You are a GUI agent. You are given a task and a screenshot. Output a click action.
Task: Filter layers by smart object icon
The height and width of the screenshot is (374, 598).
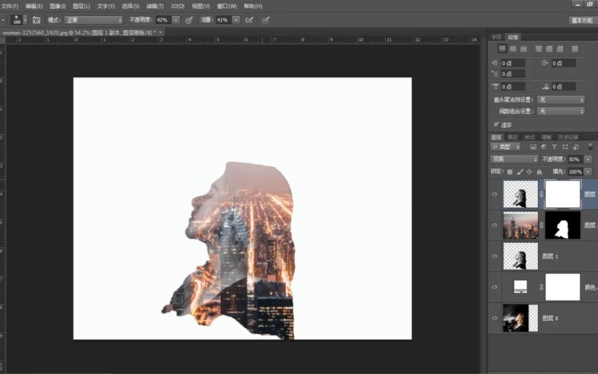[576, 147]
